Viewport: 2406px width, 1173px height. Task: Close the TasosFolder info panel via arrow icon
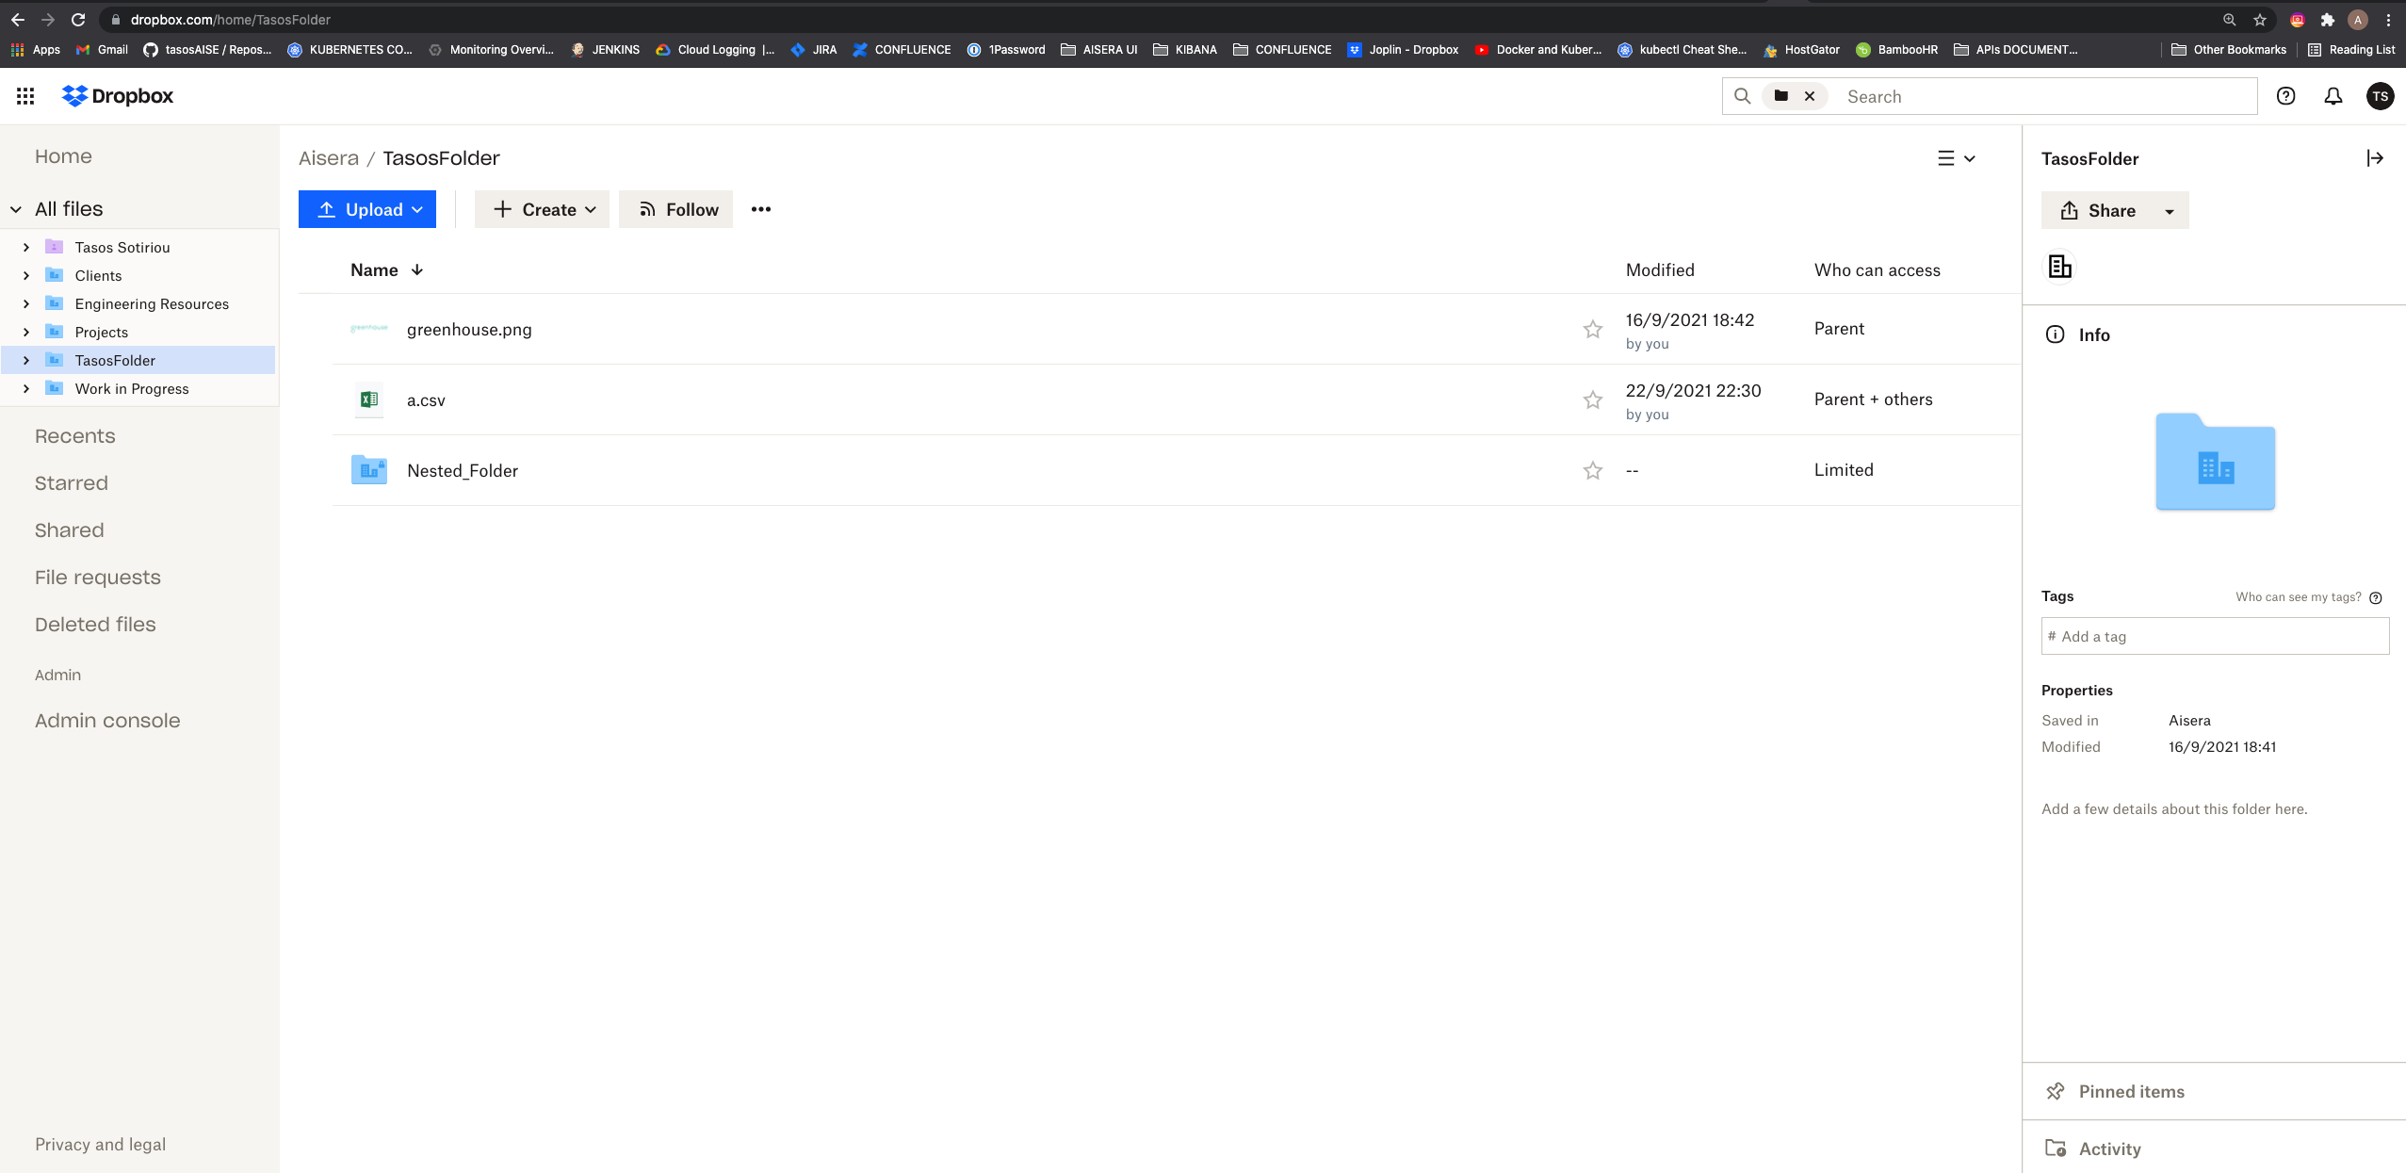pos(2376,157)
